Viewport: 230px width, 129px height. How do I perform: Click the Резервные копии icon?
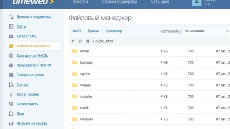click(x=11, y=75)
